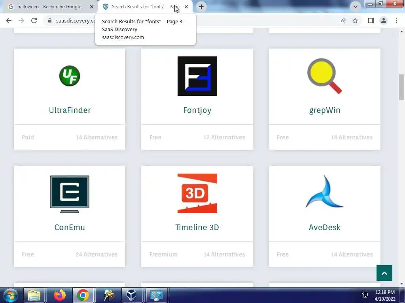This screenshot has width=405, height=303.
Task: Click the Free label on grepWin card
Action: pyautogui.click(x=283, y=137)
